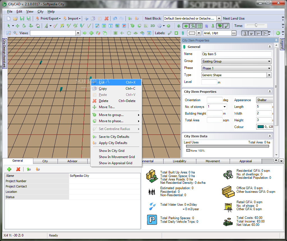Click the label colour box swatch
287x241 pixels.
tap(192, 33)
